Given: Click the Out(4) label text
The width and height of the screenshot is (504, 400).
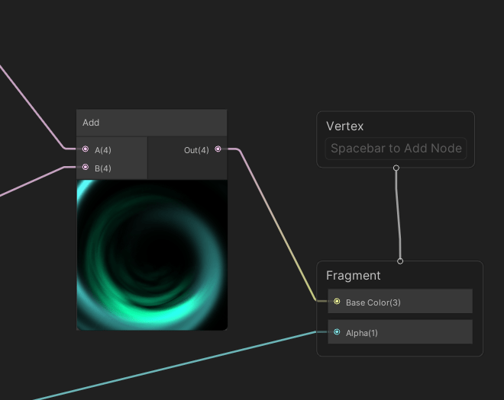Looking at the screenshot, I should click(196, 150).
